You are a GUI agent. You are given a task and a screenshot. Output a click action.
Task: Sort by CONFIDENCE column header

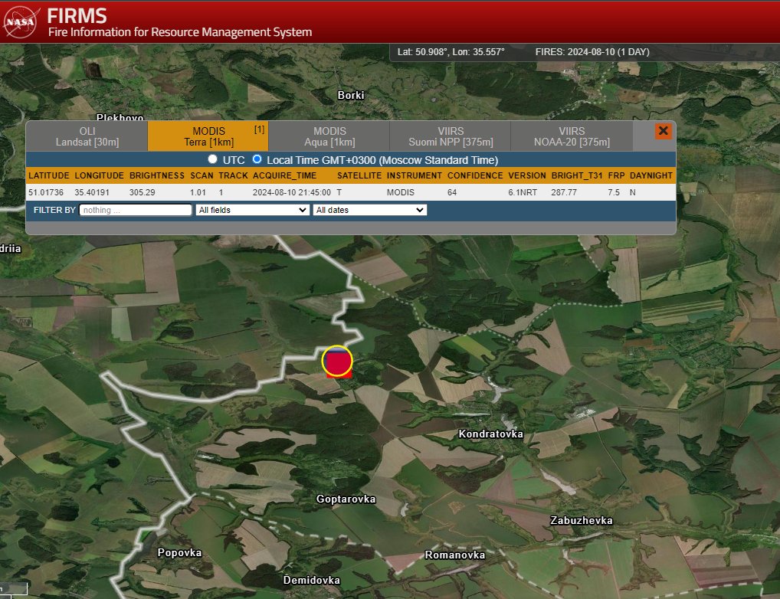click(x=475, y=175)
